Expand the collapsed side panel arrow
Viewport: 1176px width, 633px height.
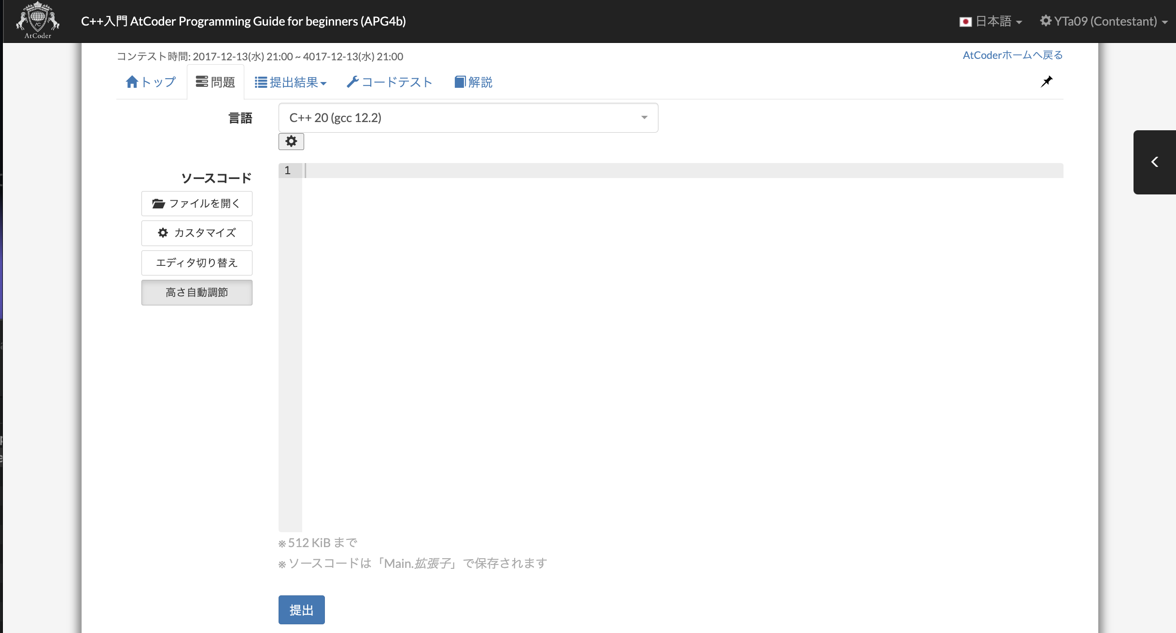pos(1154,162)
